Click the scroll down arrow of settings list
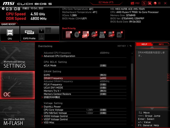This screenshot has height=128, width=170. click(132, 125)
